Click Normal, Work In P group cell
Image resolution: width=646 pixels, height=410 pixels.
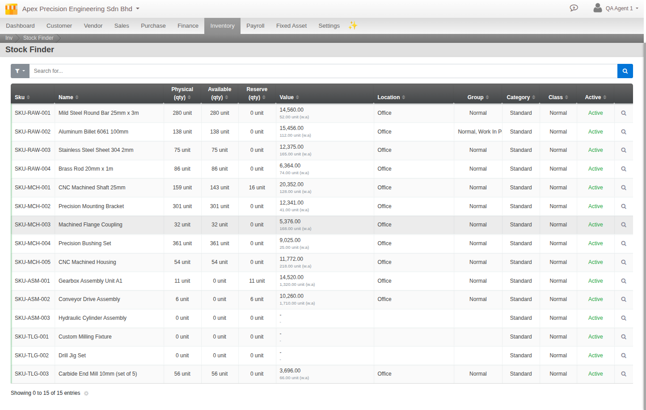tap(478, 132)
